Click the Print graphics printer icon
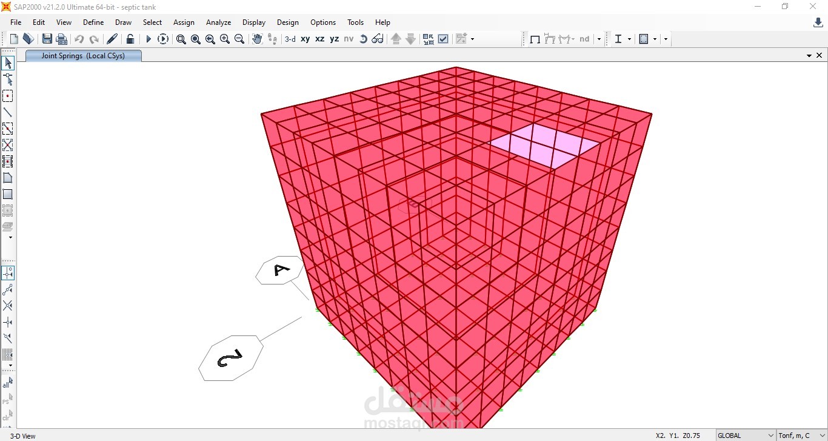 coord(61,39)
